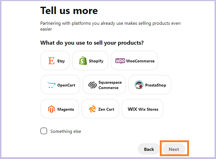Click the orange Etsy E logo
Viewport: 216px width, 159px height.
pos(51,61)
